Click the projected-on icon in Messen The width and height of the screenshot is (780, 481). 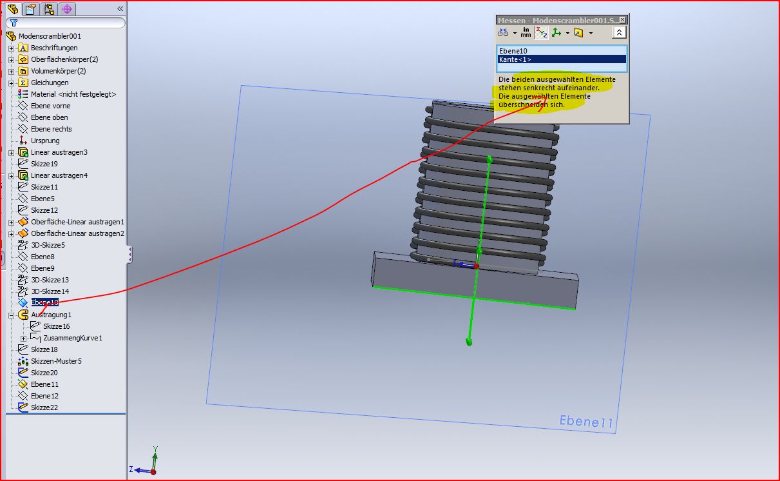[x=579, y=33]
